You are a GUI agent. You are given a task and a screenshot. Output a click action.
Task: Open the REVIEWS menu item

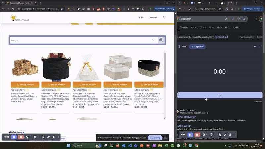(153, 18)
